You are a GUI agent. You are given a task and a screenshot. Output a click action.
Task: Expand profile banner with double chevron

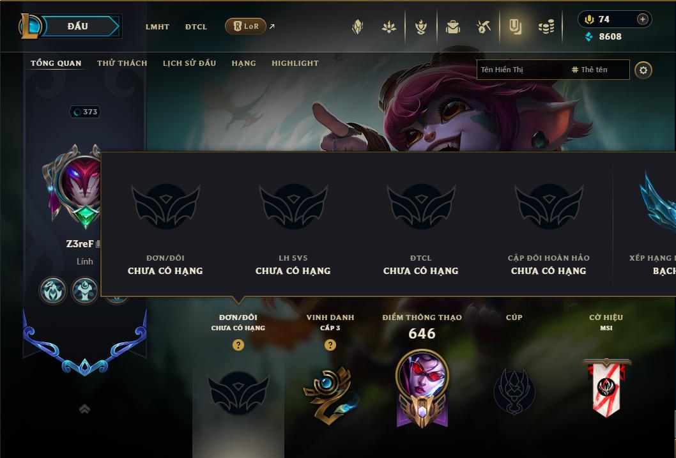[84, 409]
